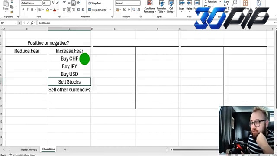Open the font size 22 dropdown
The width and height of the screenshot is (277, 156).
(49, 3)
